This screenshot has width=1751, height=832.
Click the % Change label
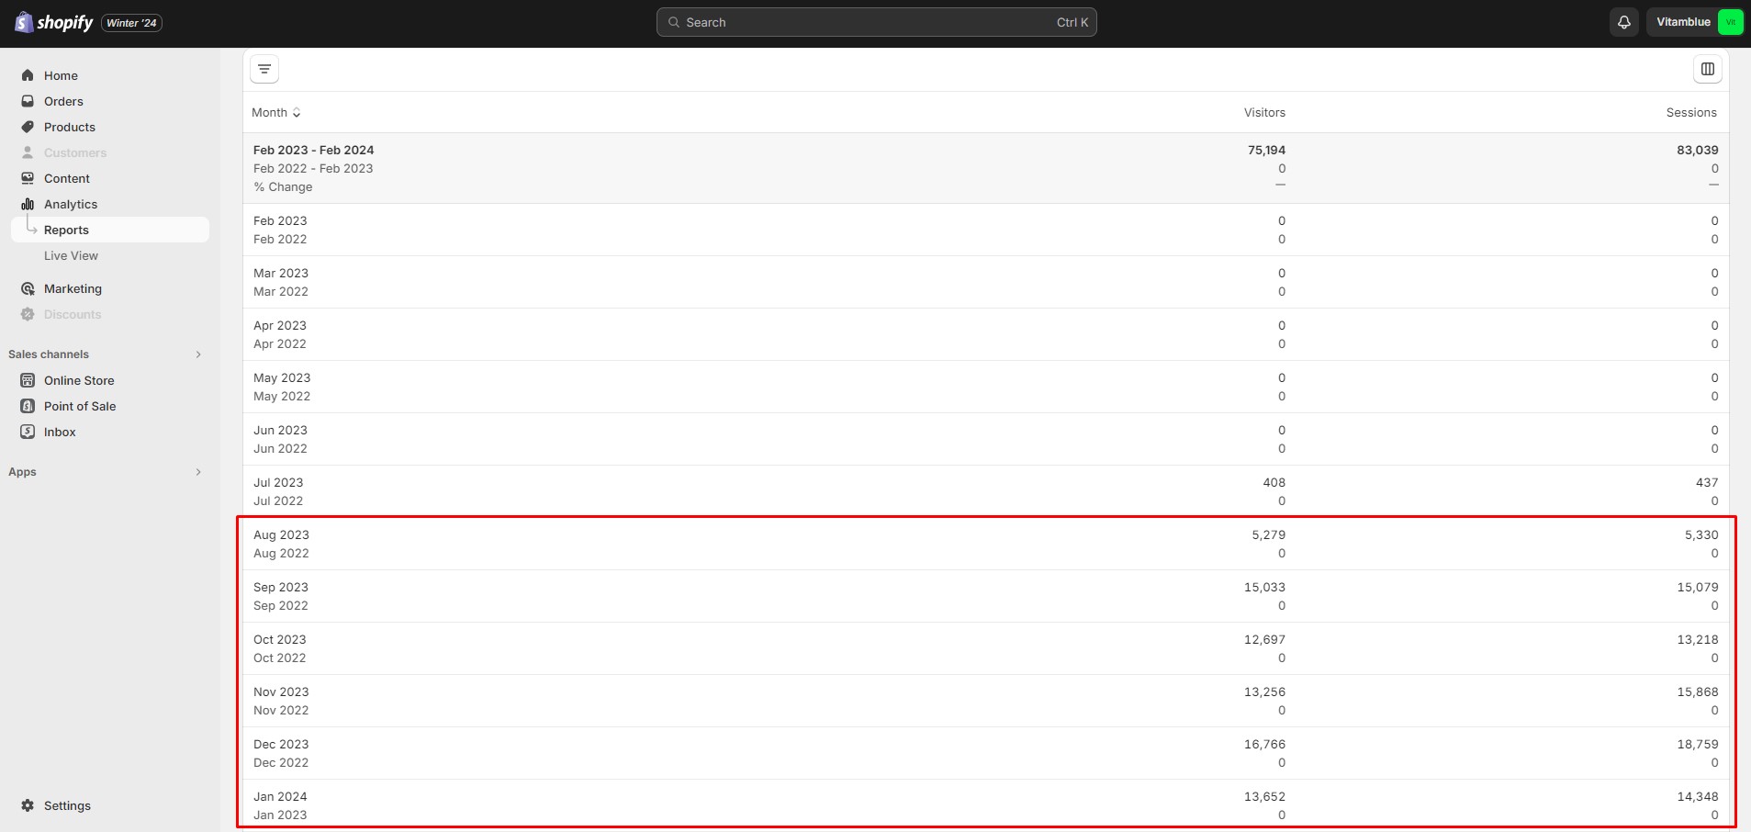pyautogui.click(x=283, y=186)
